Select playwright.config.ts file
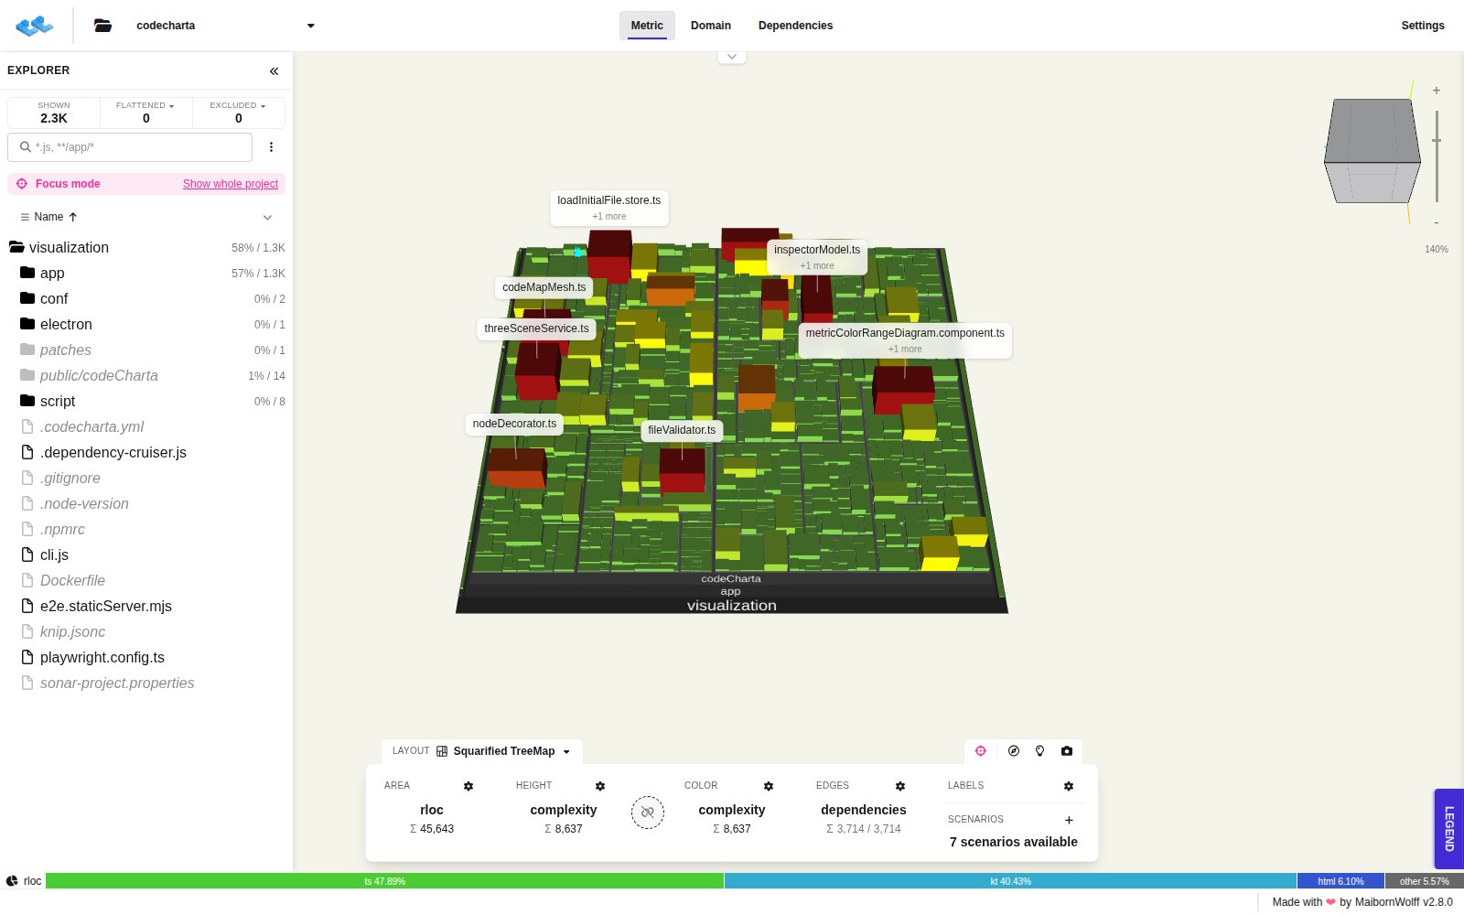Screen dimensions: 1464x915 (146, 657)
